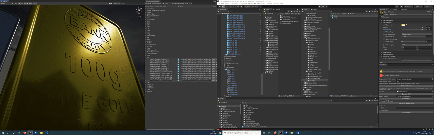Click the Windows taskbar search box

tap(241, 133)
